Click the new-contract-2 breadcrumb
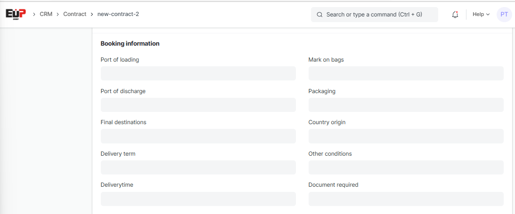Screen dimensions: 515x214 [118, 14]
